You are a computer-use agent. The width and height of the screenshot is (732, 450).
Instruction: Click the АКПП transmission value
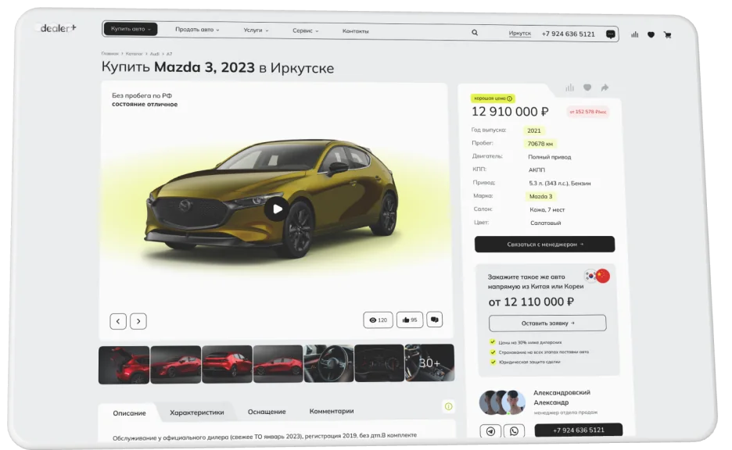click(536, 170)
